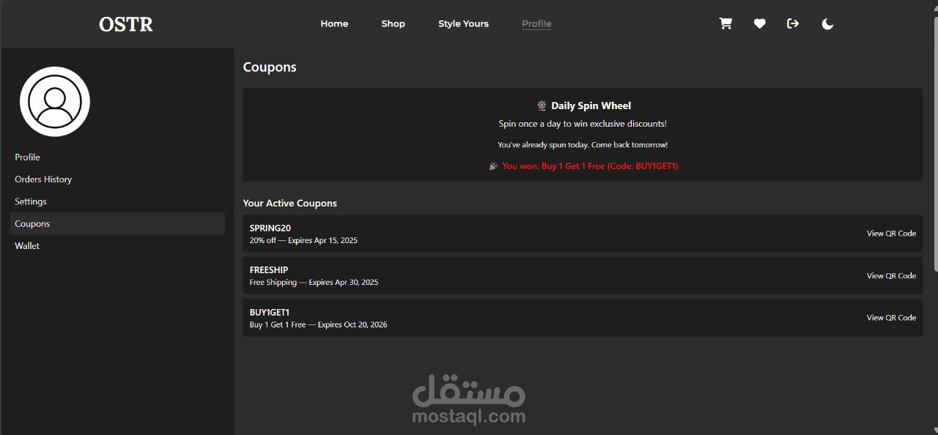
Task: Click '20% off — Expires Apr 15, 2025' text
Action: (x=303, y=240)
